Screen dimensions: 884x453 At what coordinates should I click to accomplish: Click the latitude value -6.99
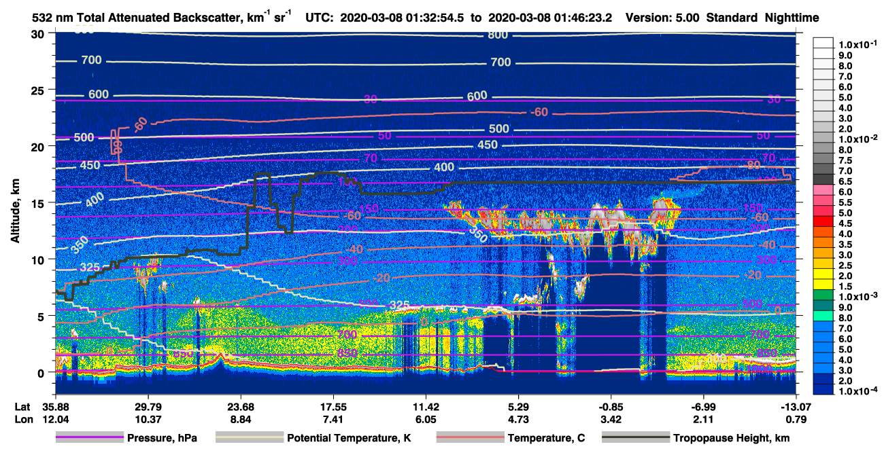pos(703,406)
